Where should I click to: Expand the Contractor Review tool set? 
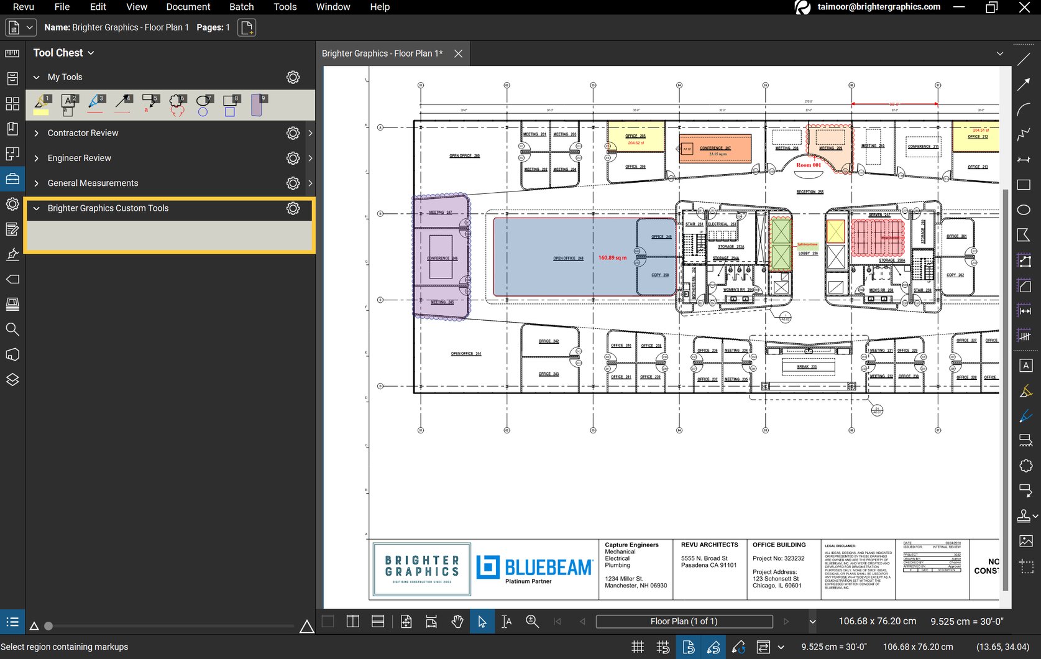[x=36, y=132]
